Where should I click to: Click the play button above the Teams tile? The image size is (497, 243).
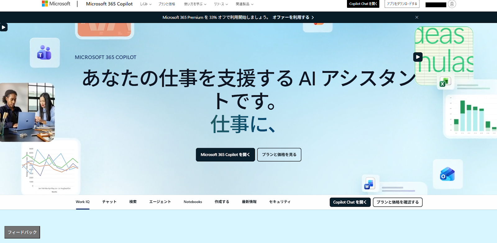coord(3,27)
